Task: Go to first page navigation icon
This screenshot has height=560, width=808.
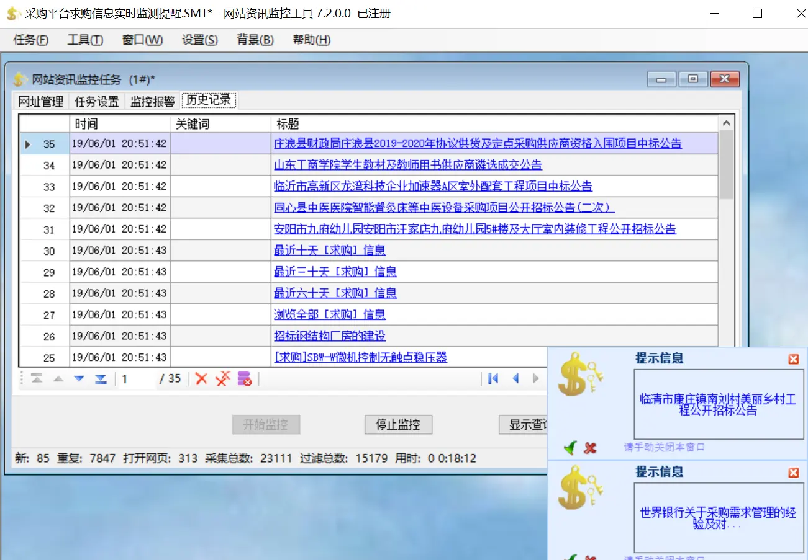Action: pos(494,378)
